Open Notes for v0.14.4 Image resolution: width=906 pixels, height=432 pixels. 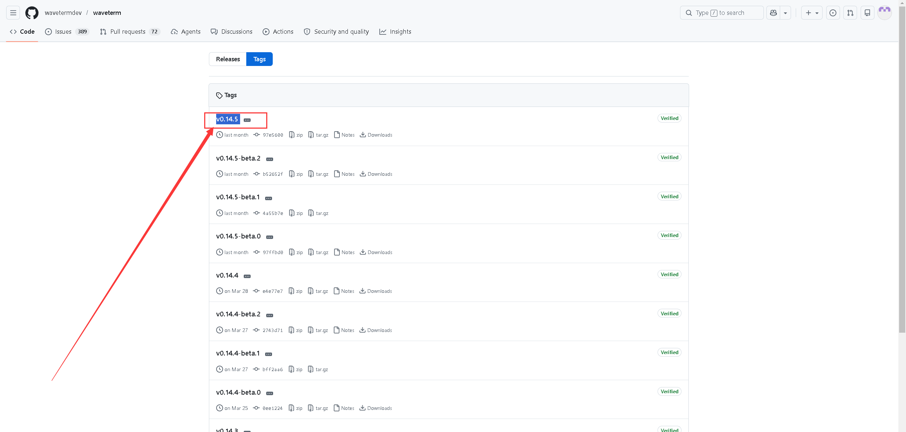344,291
